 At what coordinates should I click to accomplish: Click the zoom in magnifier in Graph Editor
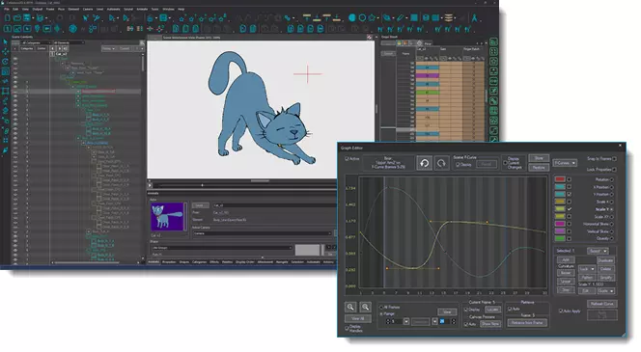[350, 307]
